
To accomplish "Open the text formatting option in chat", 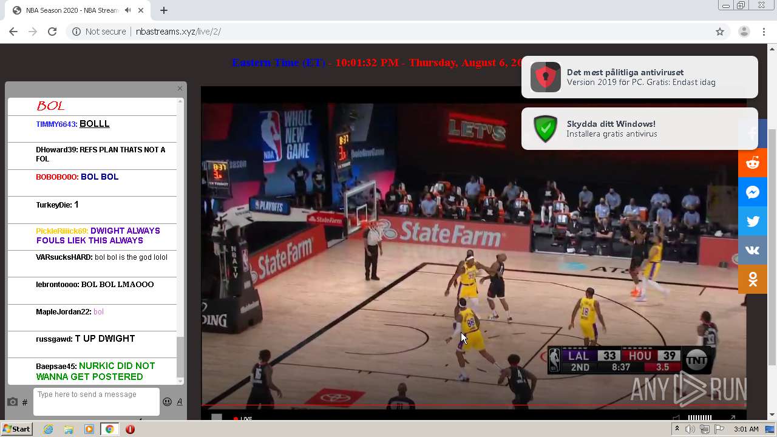I will pyautogui.click(x=179, y=402).
